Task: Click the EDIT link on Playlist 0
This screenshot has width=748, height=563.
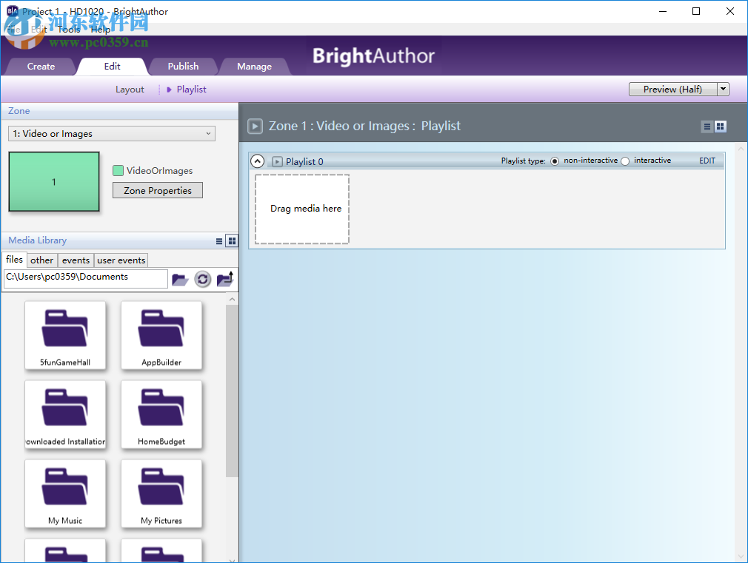Action: (707, 161)
